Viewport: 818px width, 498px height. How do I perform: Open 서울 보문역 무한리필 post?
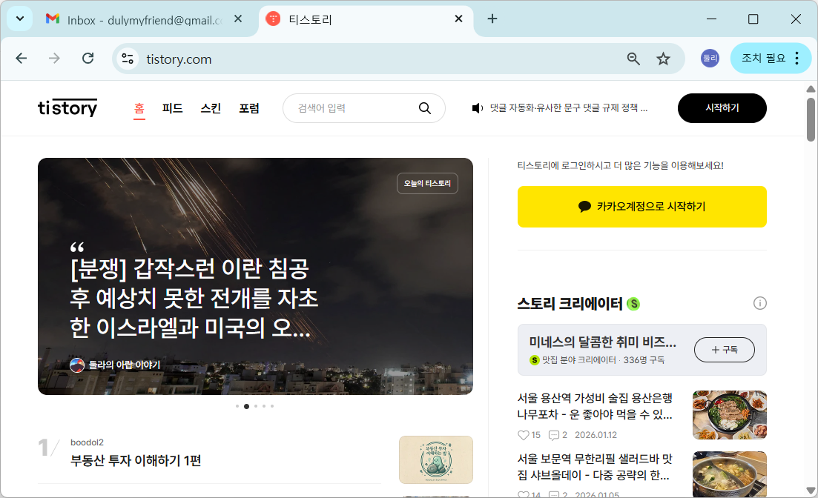tap(595, 467)
